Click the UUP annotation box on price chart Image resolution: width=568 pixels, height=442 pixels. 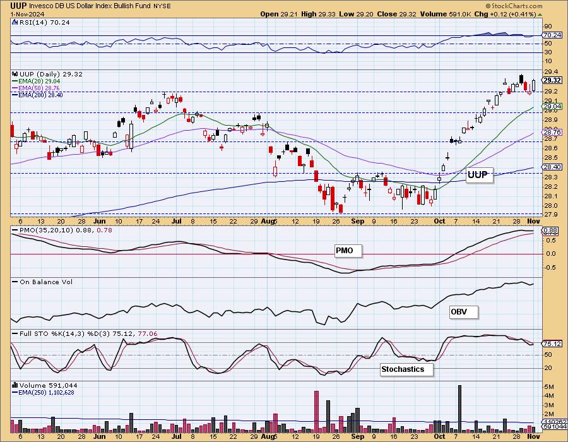click(x=479, y=175)
